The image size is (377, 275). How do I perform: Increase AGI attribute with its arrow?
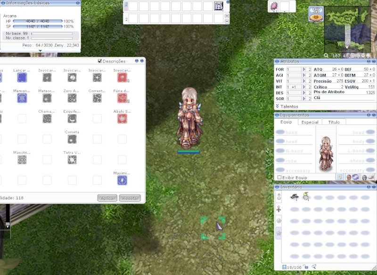(304, 75)
